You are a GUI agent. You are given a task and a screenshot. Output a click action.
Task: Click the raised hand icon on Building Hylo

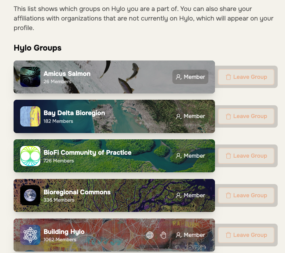(163, 235)
